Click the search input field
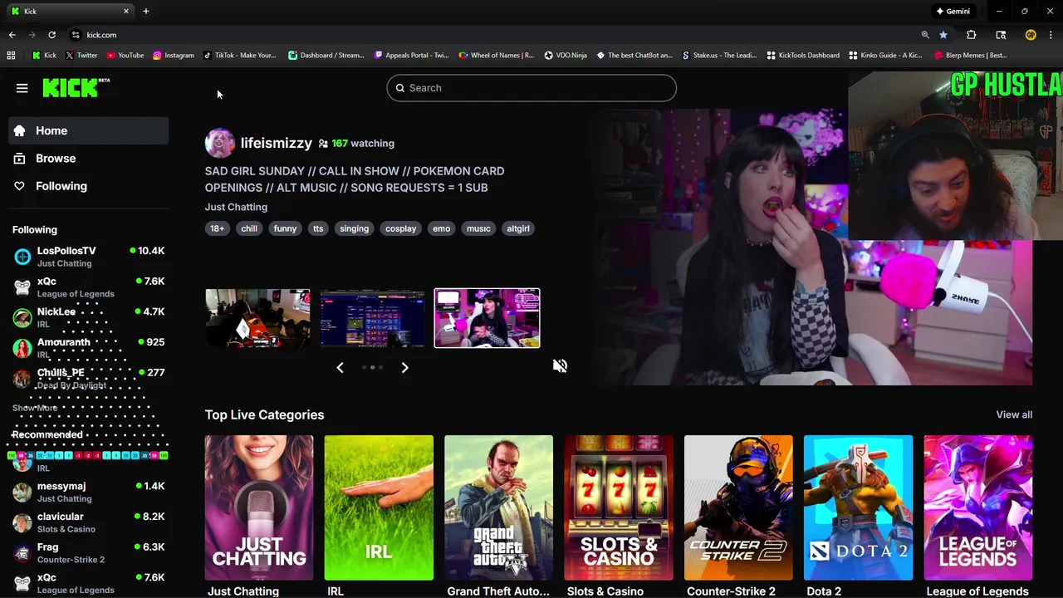 pos(531,88)
